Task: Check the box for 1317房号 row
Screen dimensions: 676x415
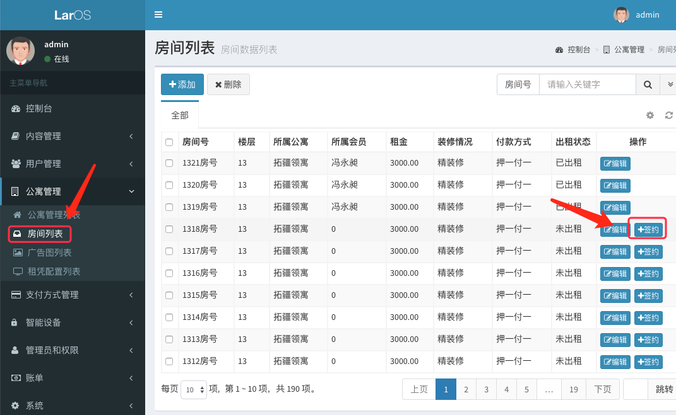Action: pos(169,251)
